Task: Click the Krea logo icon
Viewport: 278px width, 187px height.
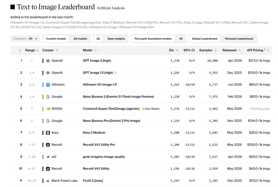Action: tap(48, 133)
